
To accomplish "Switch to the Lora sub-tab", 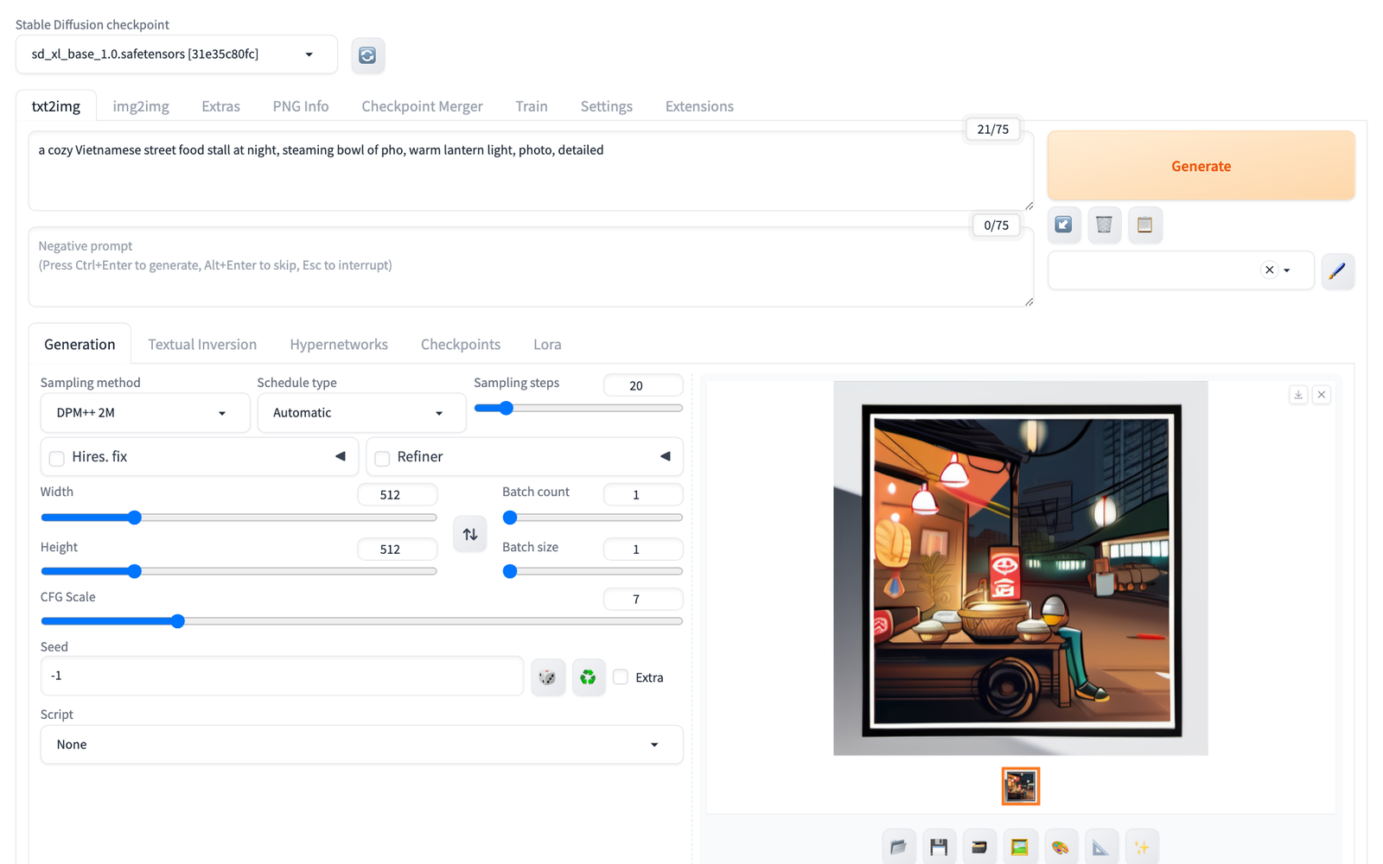I will tap(547, 345).
